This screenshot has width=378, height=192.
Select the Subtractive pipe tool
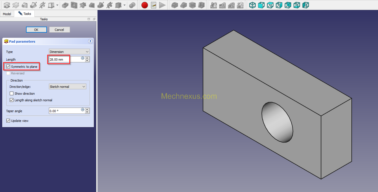click(x=100, y=5)
